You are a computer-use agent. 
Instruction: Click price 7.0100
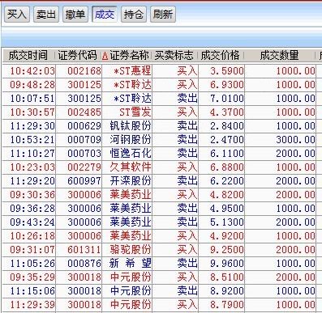coord(227,99)
